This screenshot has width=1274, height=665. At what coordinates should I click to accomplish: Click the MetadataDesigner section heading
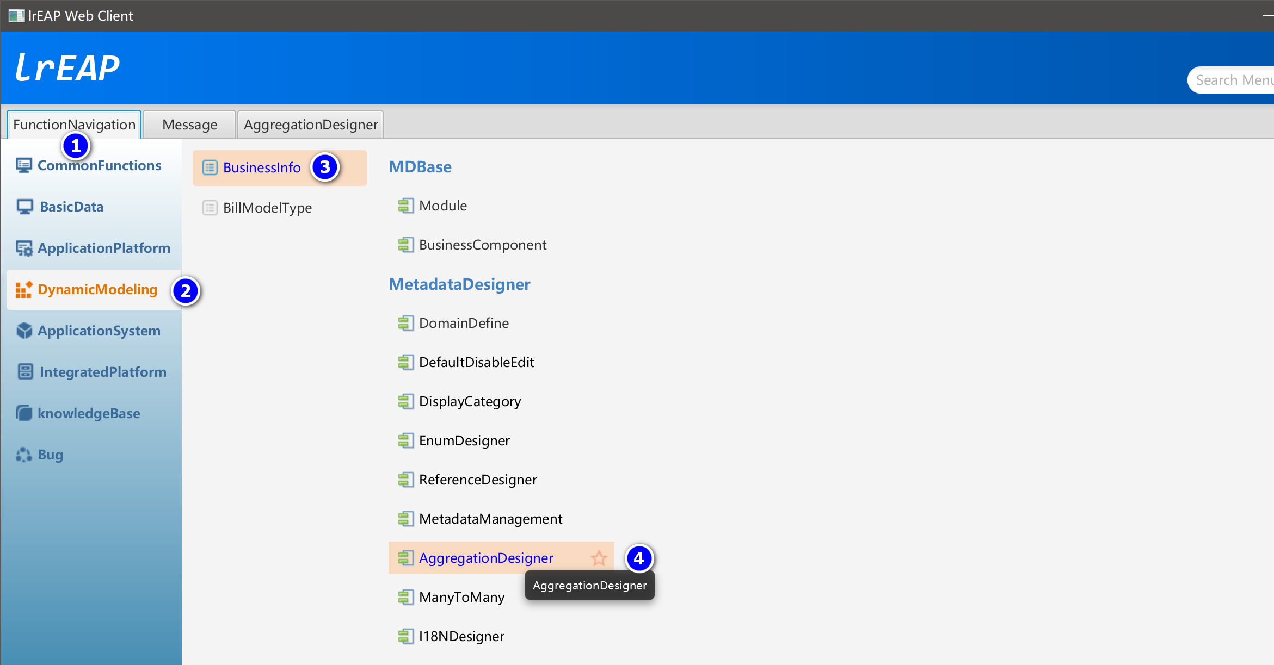pos(459,284)
